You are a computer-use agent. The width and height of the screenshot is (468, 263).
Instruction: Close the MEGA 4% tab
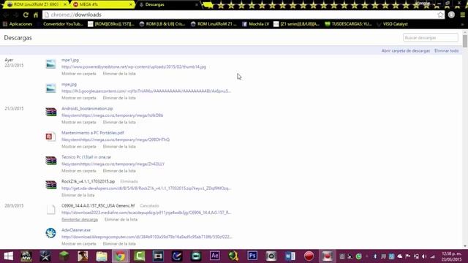click(x=131, y=4)
